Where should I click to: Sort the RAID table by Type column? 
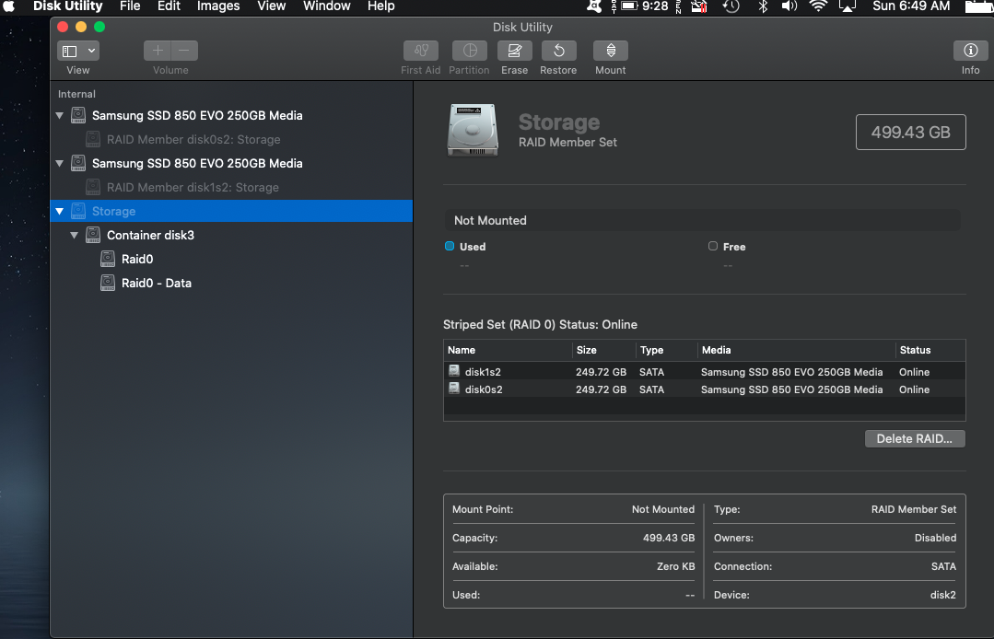[x=666, y=350]
